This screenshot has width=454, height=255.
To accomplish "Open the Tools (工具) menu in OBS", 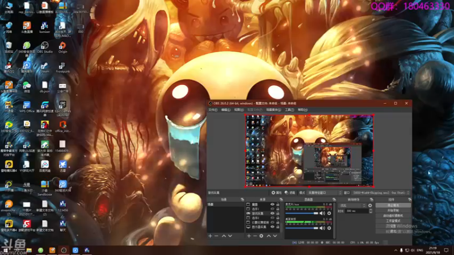I will point(289,110).
